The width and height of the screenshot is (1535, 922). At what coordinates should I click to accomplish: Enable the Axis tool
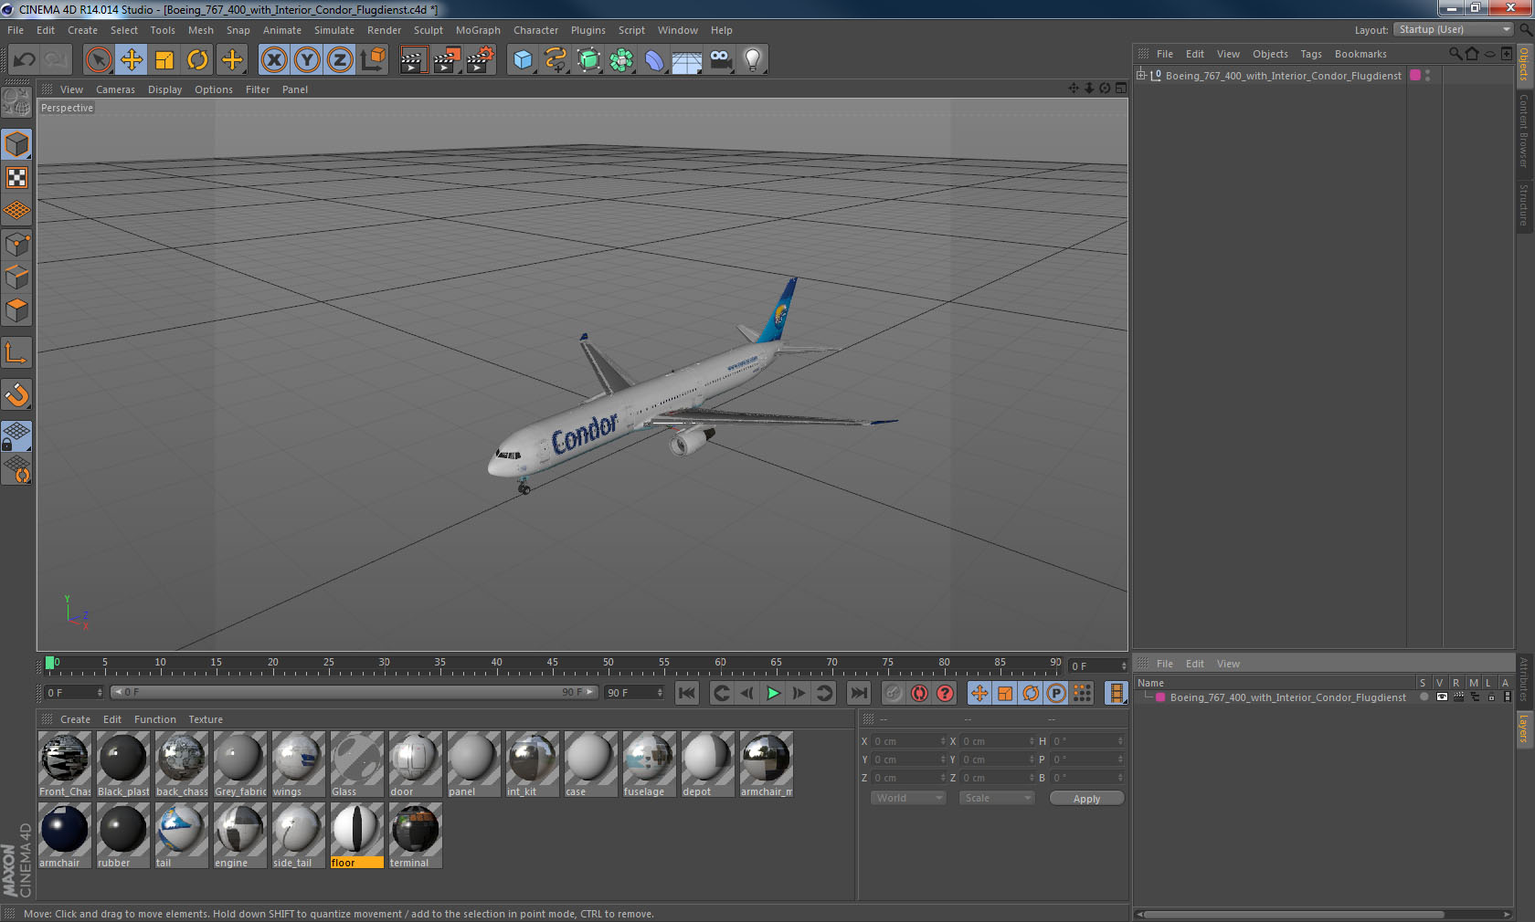coord(16,353)
